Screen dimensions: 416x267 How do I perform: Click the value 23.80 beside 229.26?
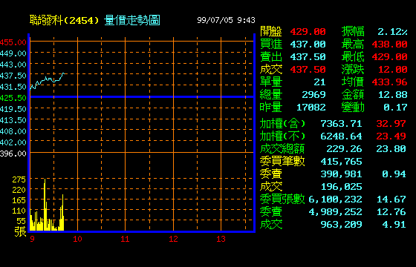(391, 149)
